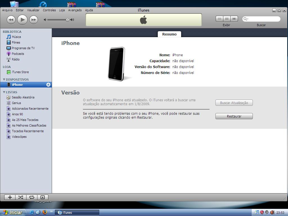Open Podcasts library
Screen dimensions: 288x216
pyautogui.click(x=26, y=54)
